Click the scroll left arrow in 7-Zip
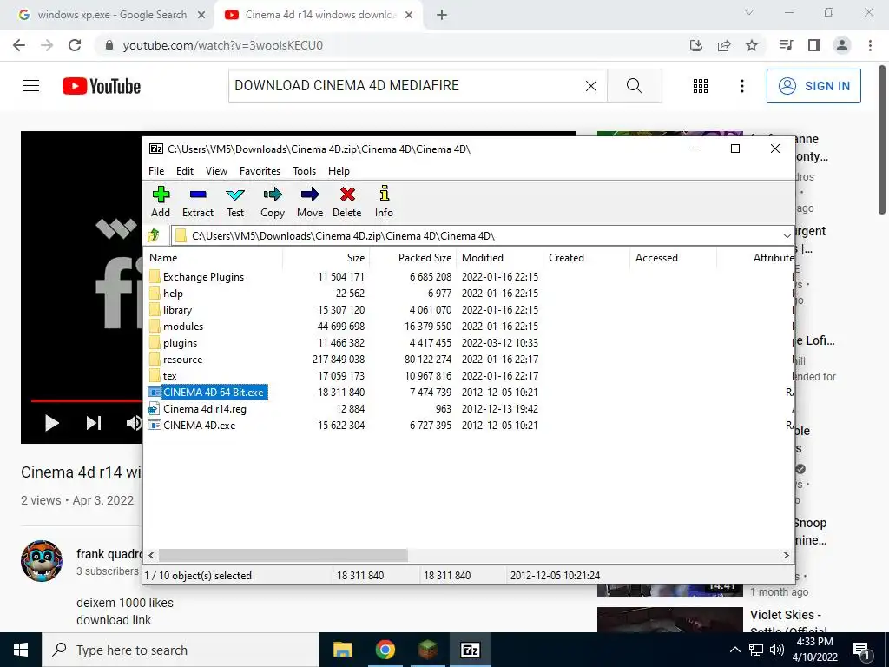889x667 pixels. (151, 555)
